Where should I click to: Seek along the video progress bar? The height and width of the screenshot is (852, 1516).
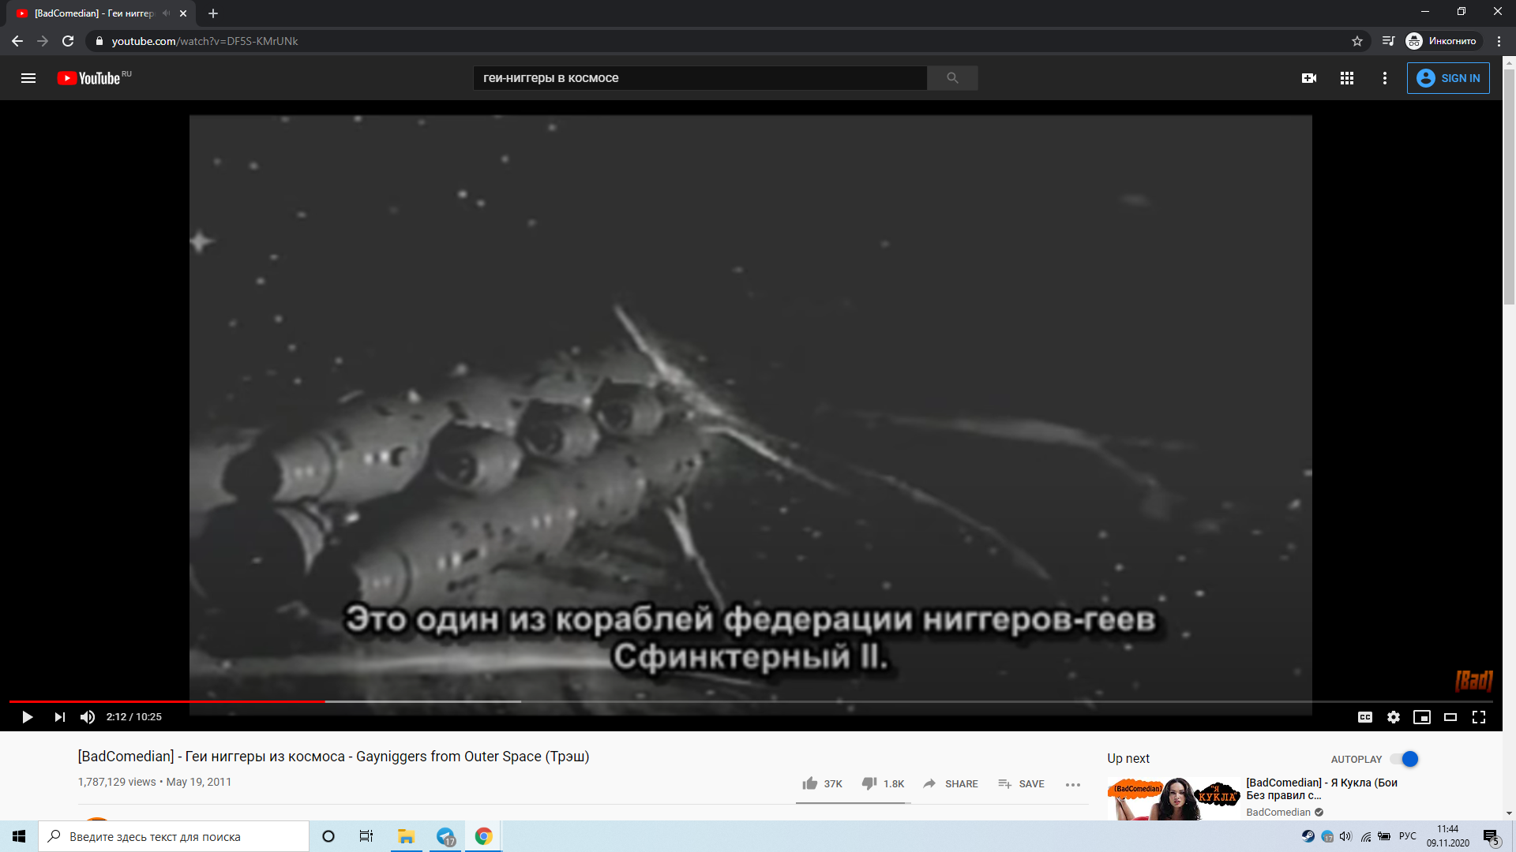[751, 701]
